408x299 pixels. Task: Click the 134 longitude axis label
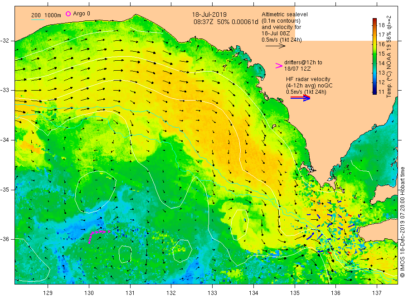253,293
